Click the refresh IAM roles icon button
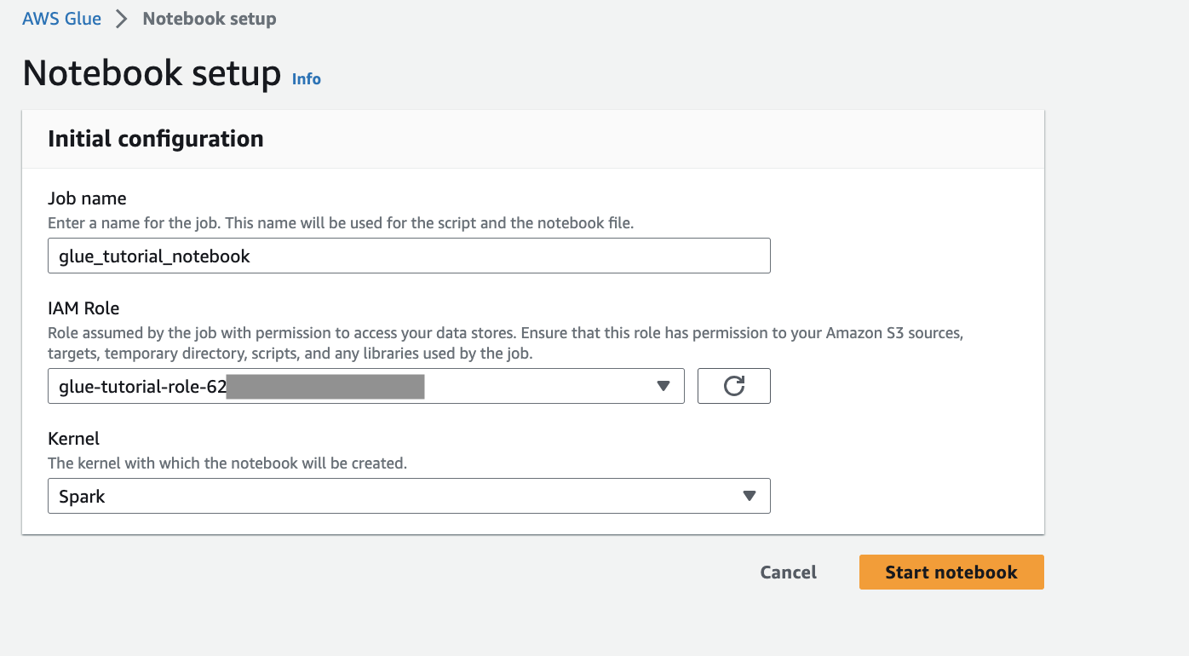The image size is (1189, 656). (x=733, y=386)
